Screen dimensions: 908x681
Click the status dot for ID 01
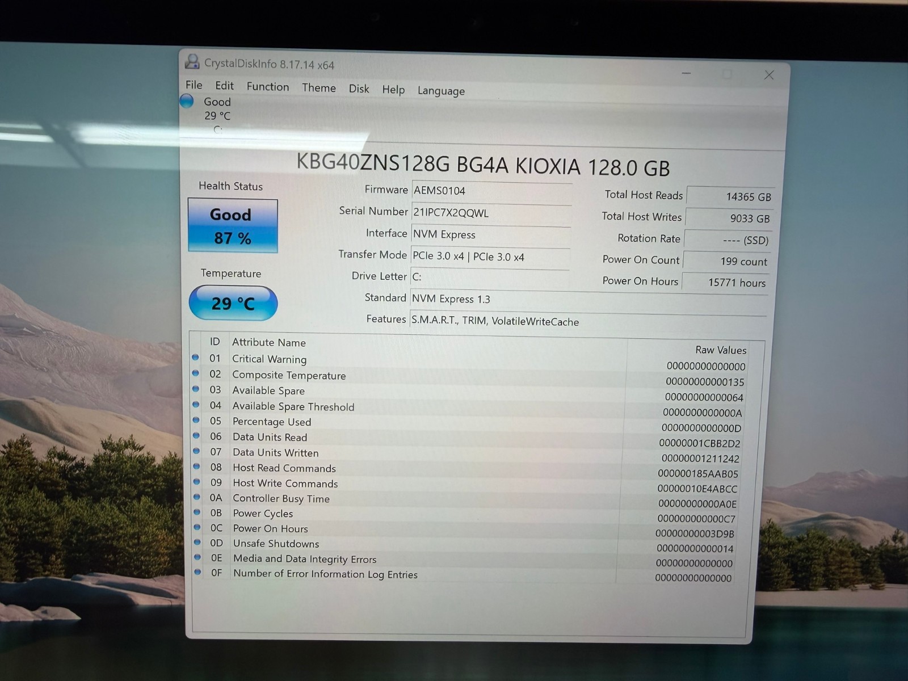point(195,358)
